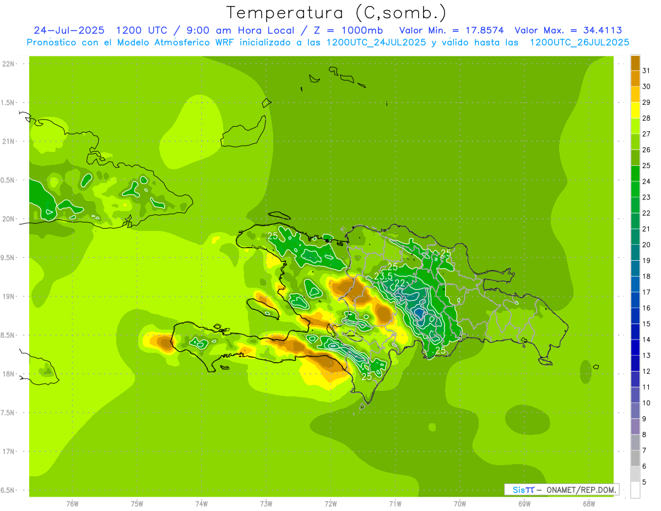Click the colorbar value label "31"

[x=647, y=70]
